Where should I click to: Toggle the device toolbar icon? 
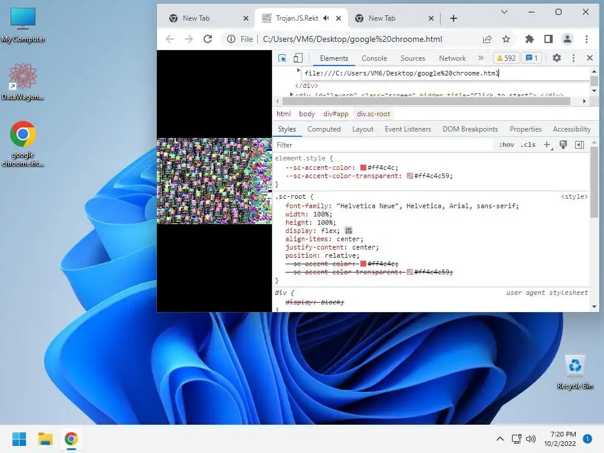click(298, 58)
